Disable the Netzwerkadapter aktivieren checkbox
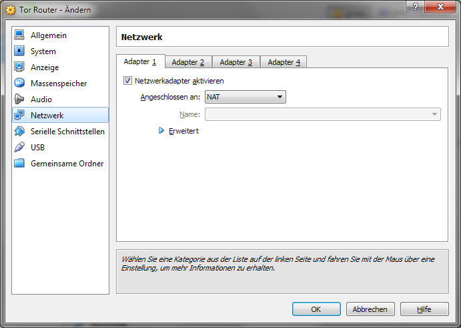 (128, 81)
